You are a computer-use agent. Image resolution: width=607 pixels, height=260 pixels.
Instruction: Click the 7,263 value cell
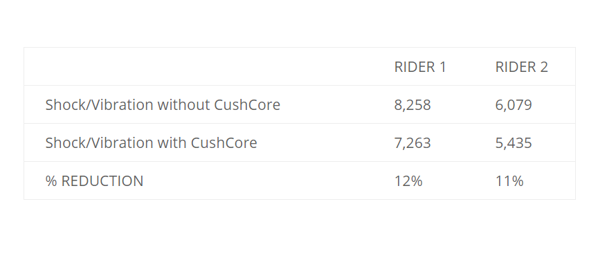click(x=413, y=143)
